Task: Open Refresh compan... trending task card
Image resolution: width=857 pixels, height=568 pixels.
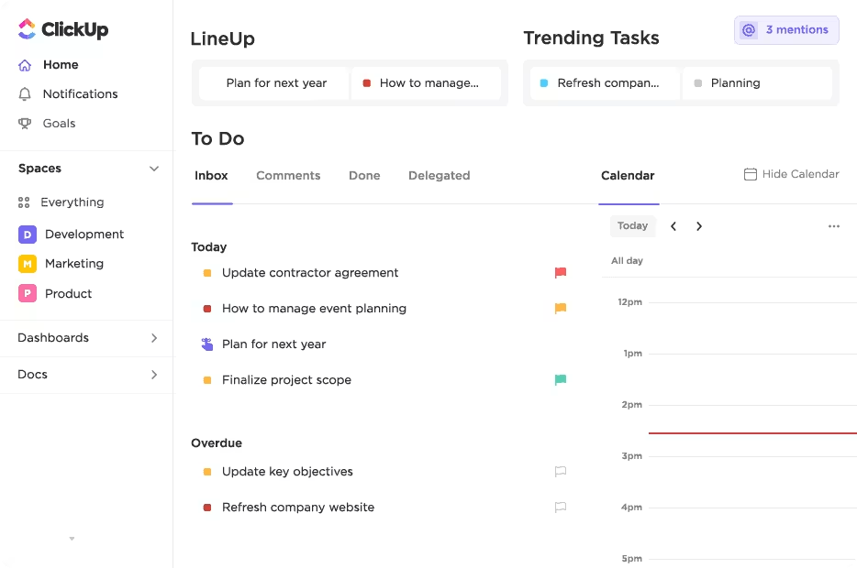Action: 605,83
